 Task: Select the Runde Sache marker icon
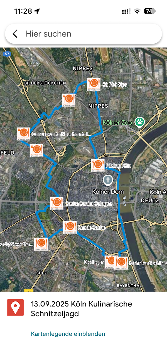pos(70,228)
